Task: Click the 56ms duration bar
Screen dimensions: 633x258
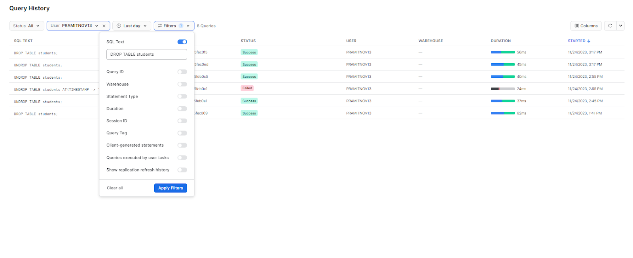Action: 502,52
